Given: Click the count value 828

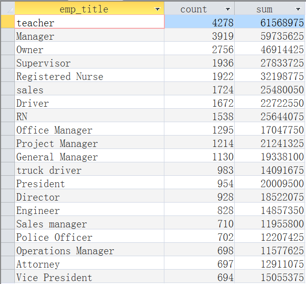Looking at the screenshot, I should pos(225,211).
